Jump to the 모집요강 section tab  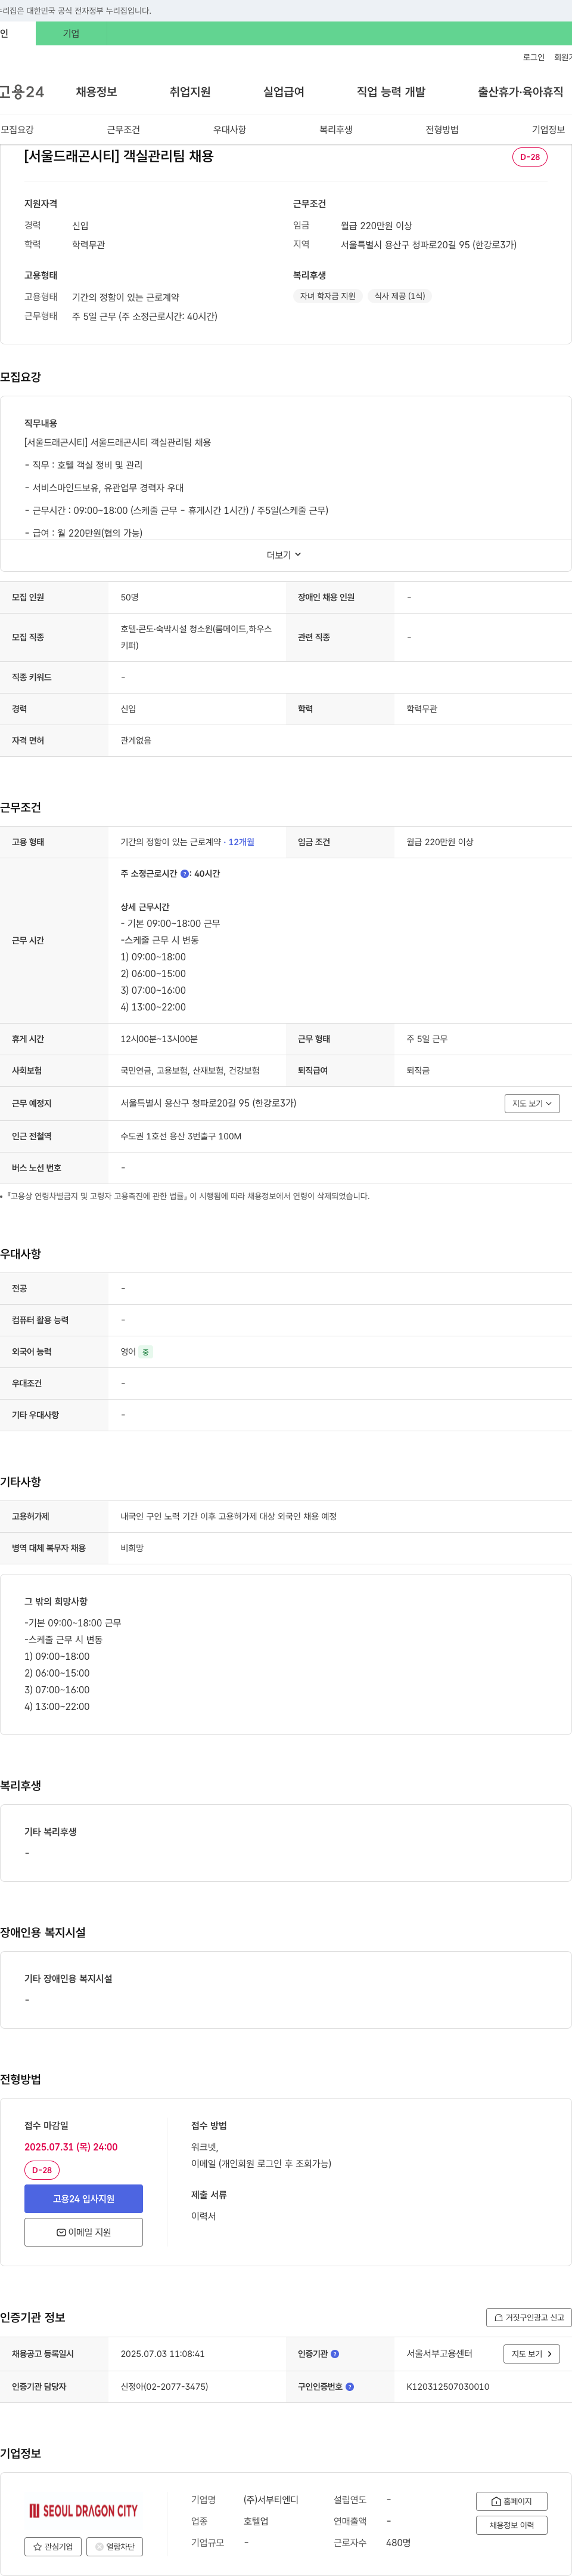[x=17, y=130]
